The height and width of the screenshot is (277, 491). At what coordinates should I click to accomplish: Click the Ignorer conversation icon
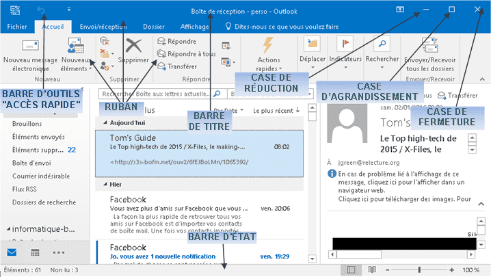point(104,41)
